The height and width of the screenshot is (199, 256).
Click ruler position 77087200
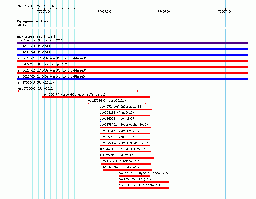pos(104,11)
